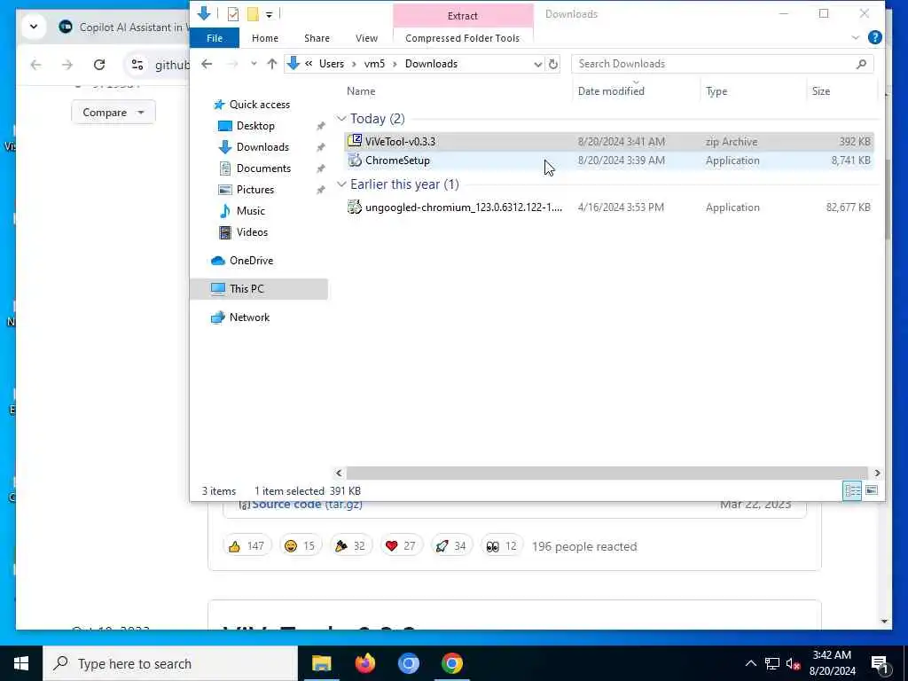Expand the address bar history dropdown
Image resolution: width=908 pixels, height=681 pixels.
(x=537, y=64)
